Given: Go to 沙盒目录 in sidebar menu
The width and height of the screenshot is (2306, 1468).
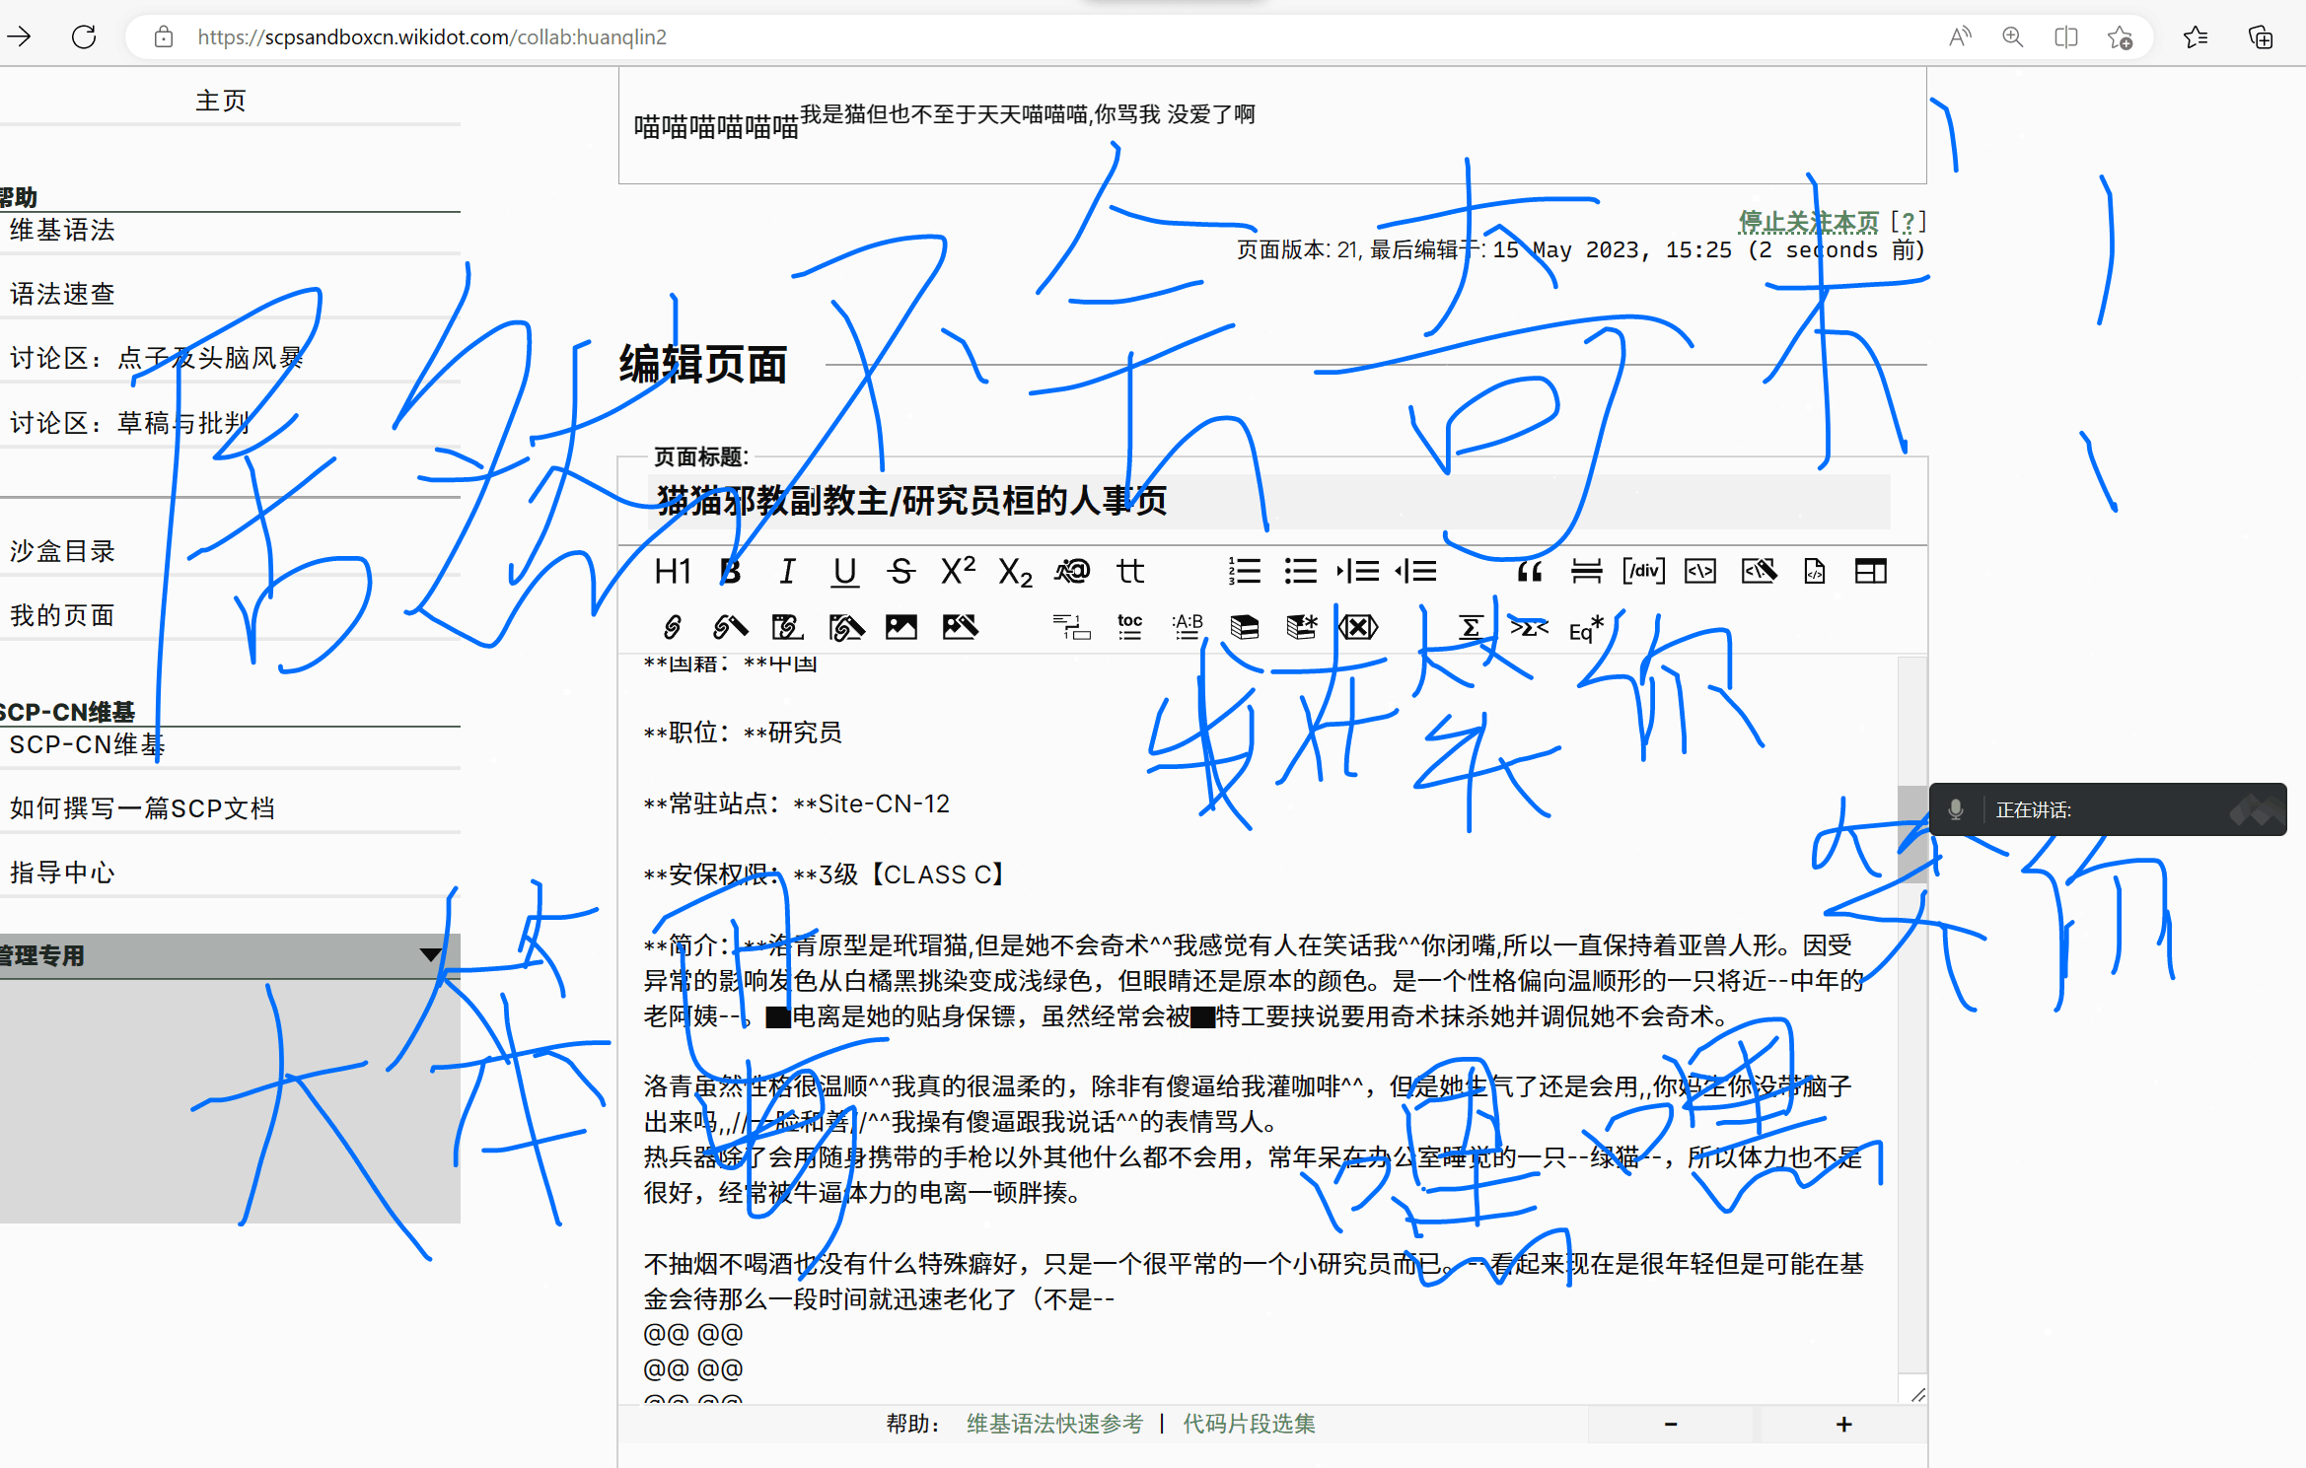Looking at the screenshot, I should click(62, 551).
